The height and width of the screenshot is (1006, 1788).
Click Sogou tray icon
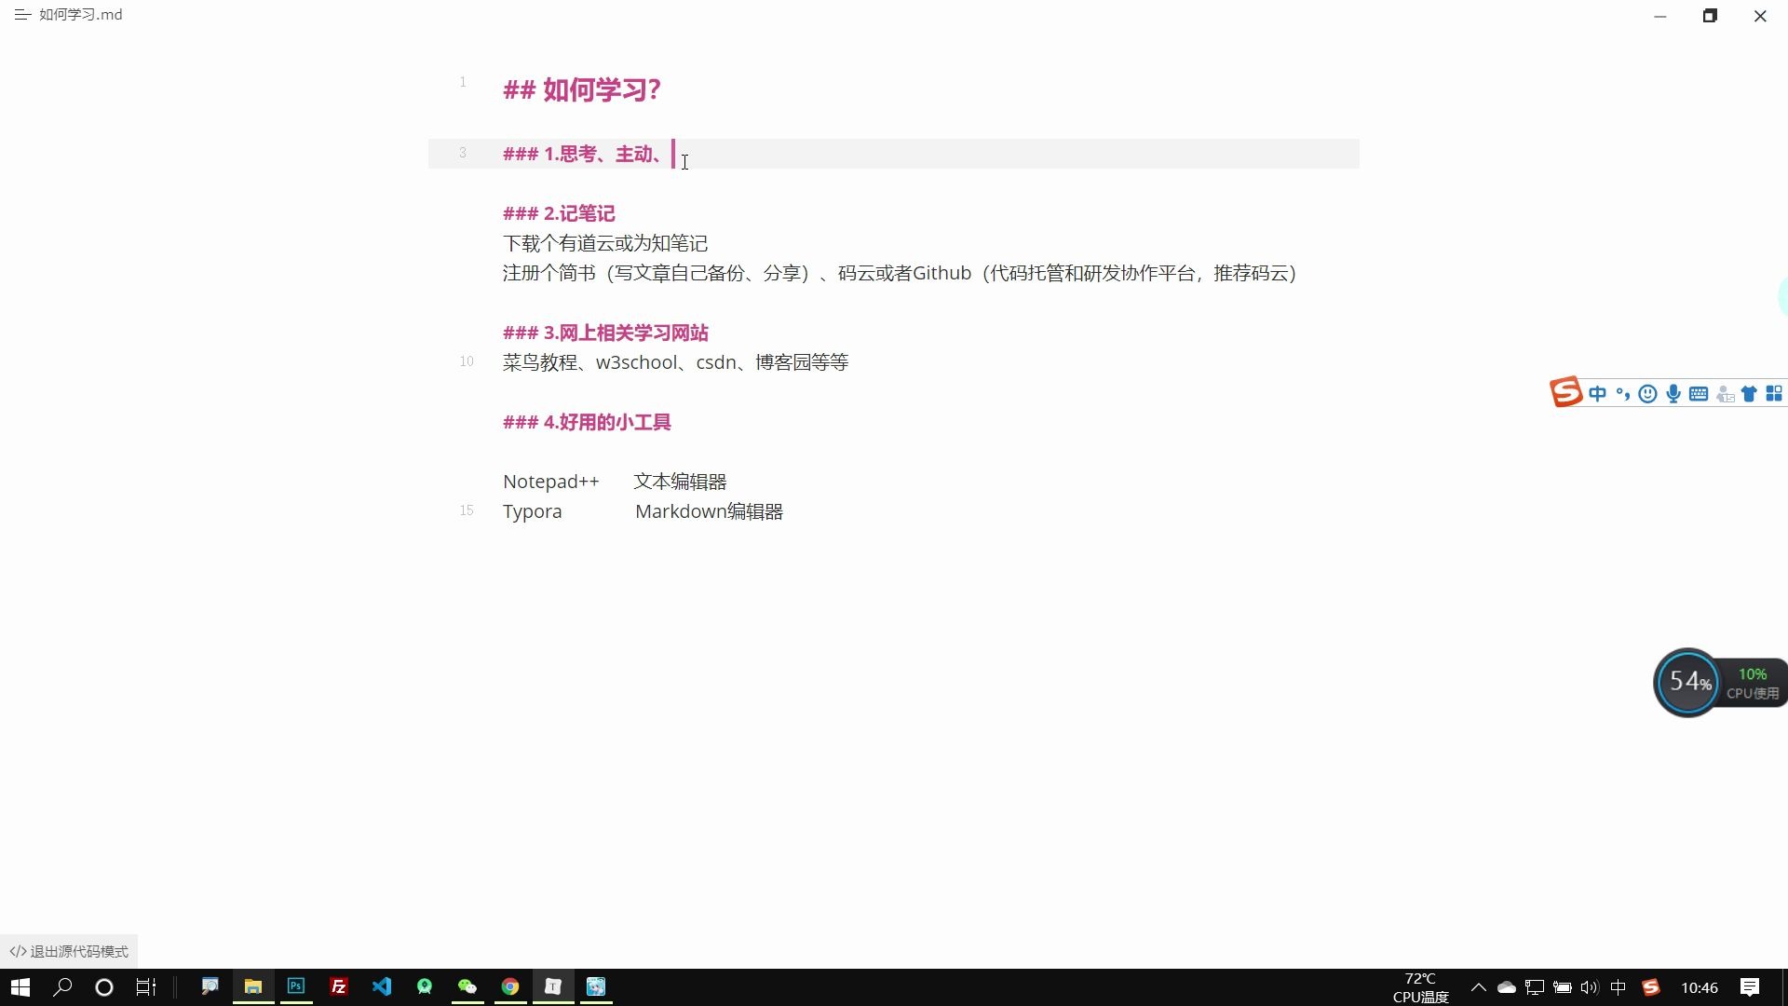pyautogui.click(x=1651, y=987)
